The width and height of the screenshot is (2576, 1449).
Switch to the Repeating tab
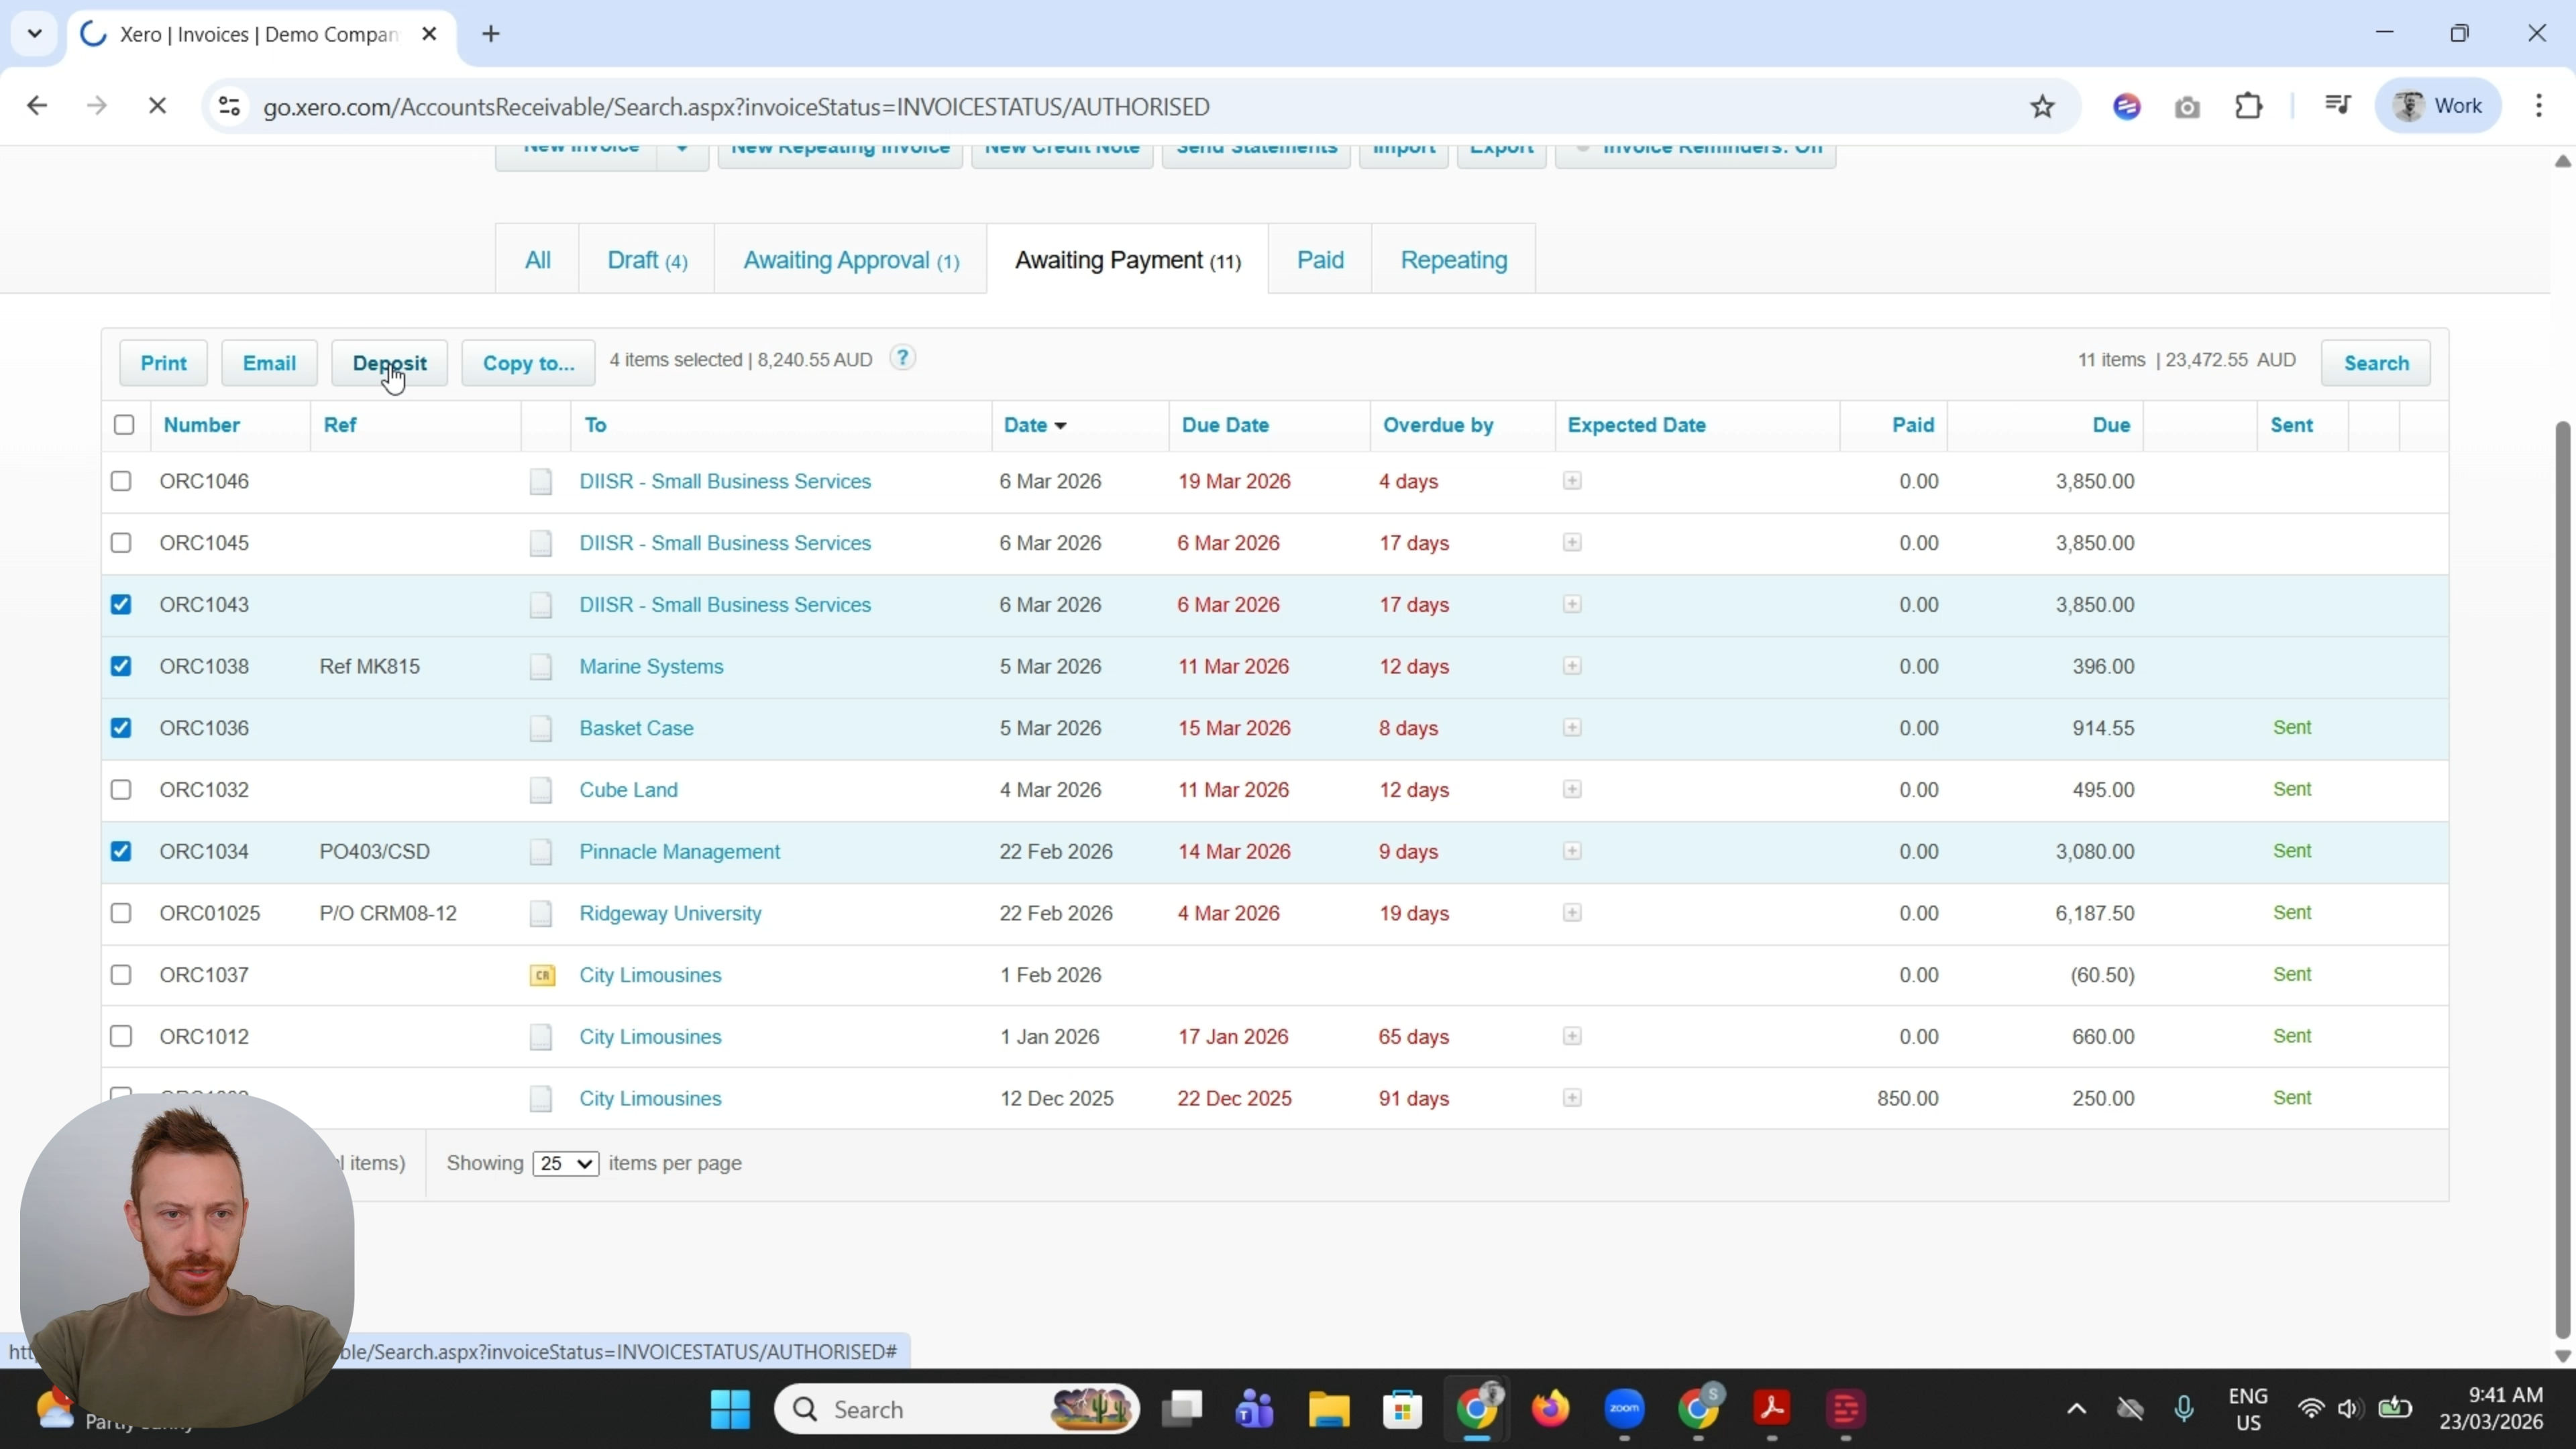point(1453,260)
